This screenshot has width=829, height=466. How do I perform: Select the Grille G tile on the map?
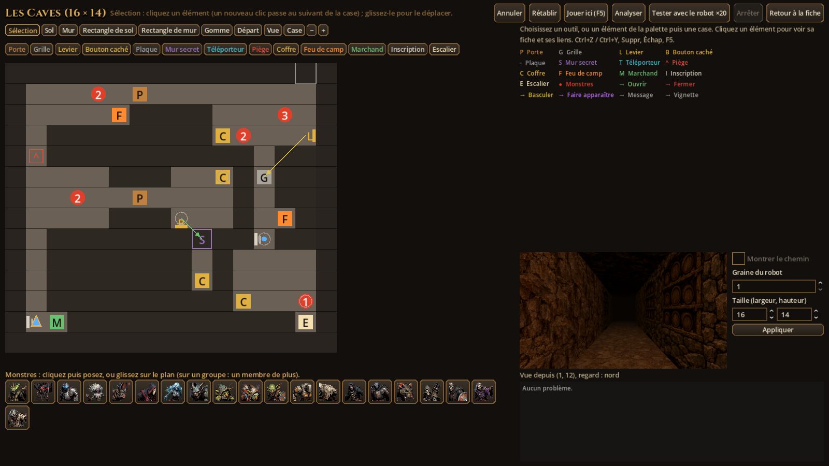[x=264, y=178]
